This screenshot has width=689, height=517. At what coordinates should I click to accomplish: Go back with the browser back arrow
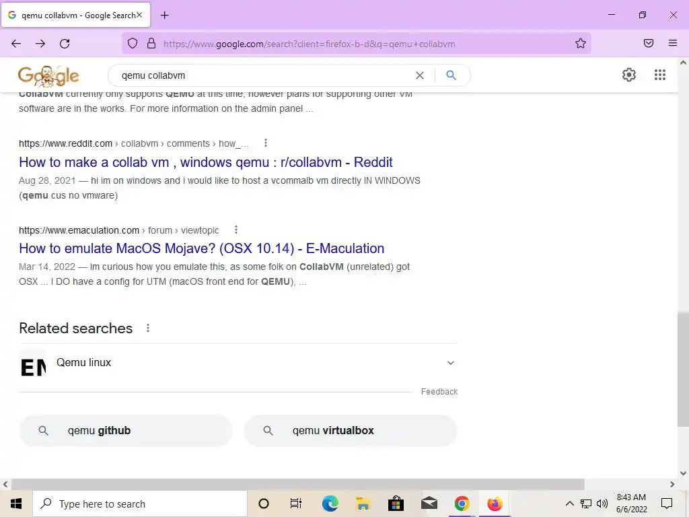[x=16, y=44]
